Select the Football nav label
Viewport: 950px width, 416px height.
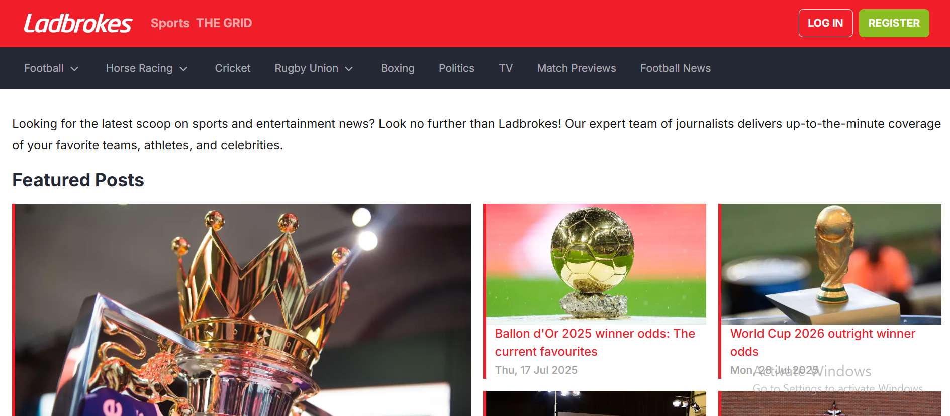[x=44, y=68]
